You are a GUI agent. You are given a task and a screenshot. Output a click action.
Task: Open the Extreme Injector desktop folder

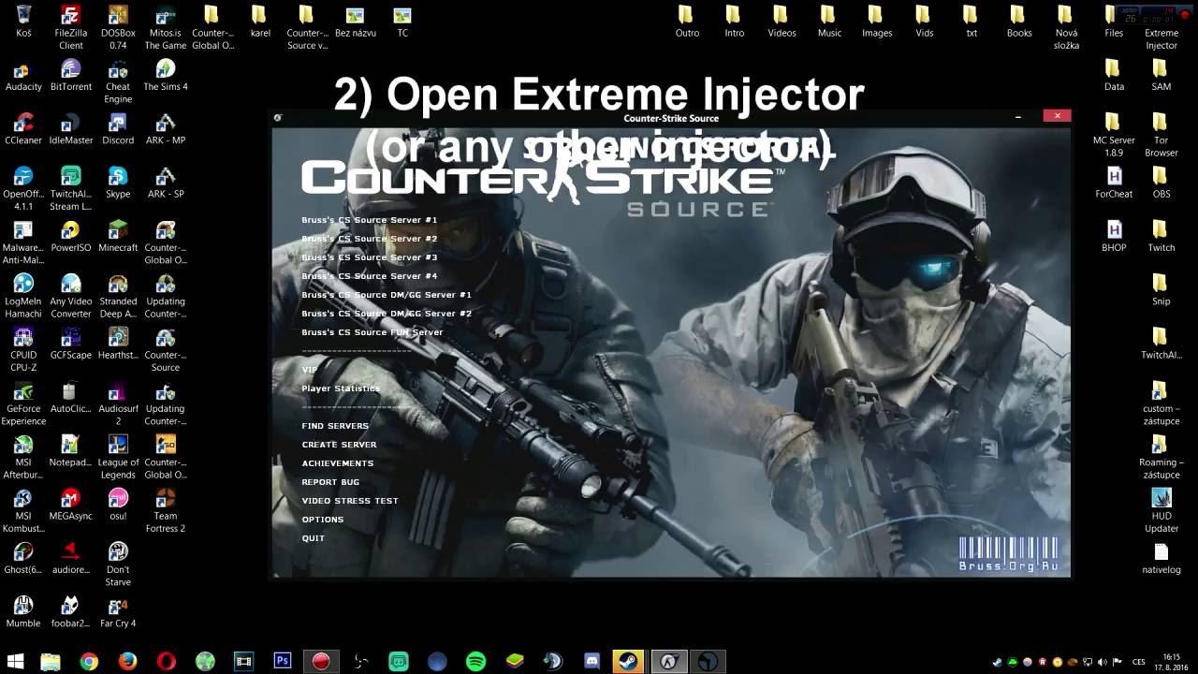[1161, 26]
